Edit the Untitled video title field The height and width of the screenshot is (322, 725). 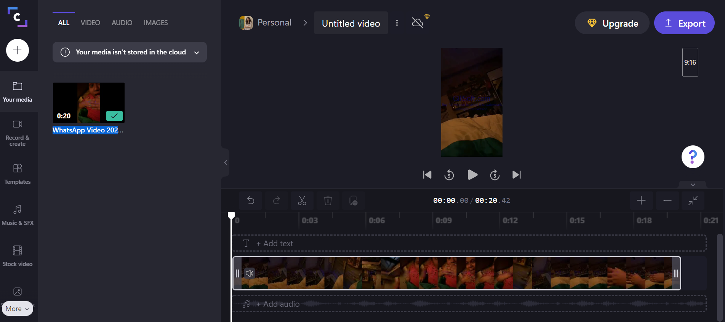(351, 23)
